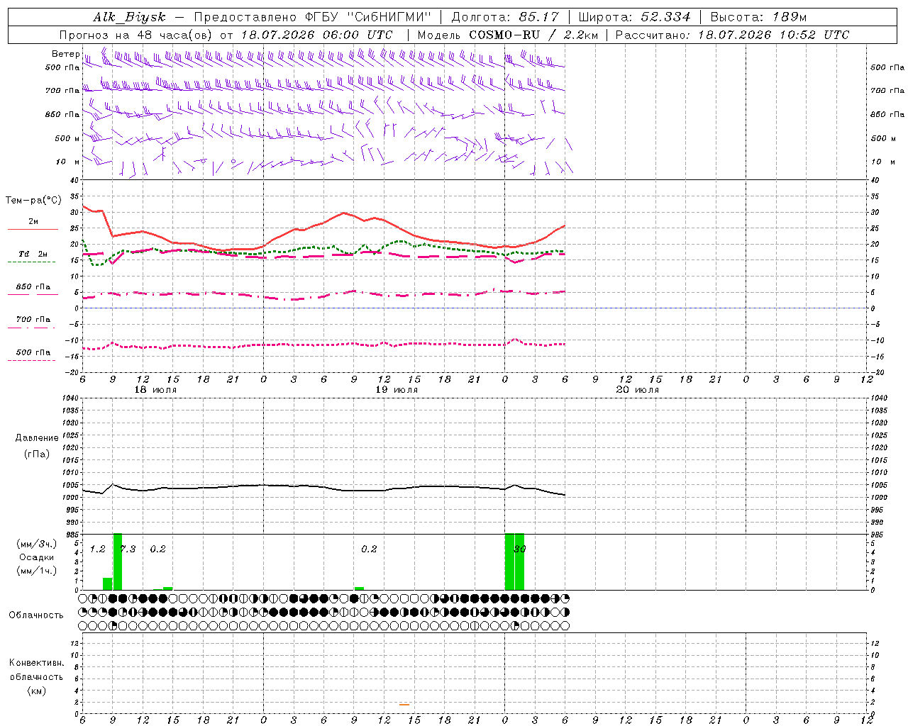Click the Давление (гПа) axis label
The height and width of the screenshot is (726, 908).
coord(37,446)
